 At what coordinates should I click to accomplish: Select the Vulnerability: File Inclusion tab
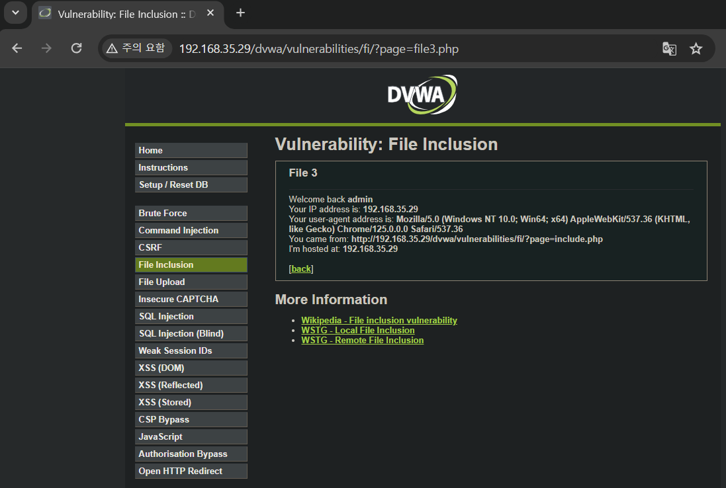128,14
